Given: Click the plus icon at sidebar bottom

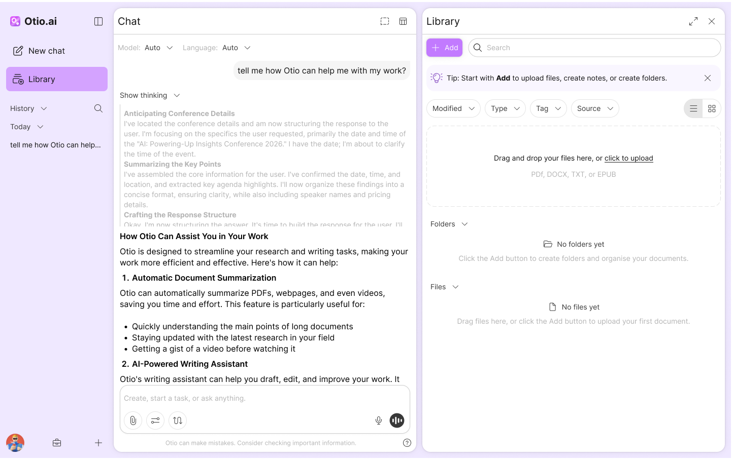Looking at the screenshot, I should [x=98, y=443].
